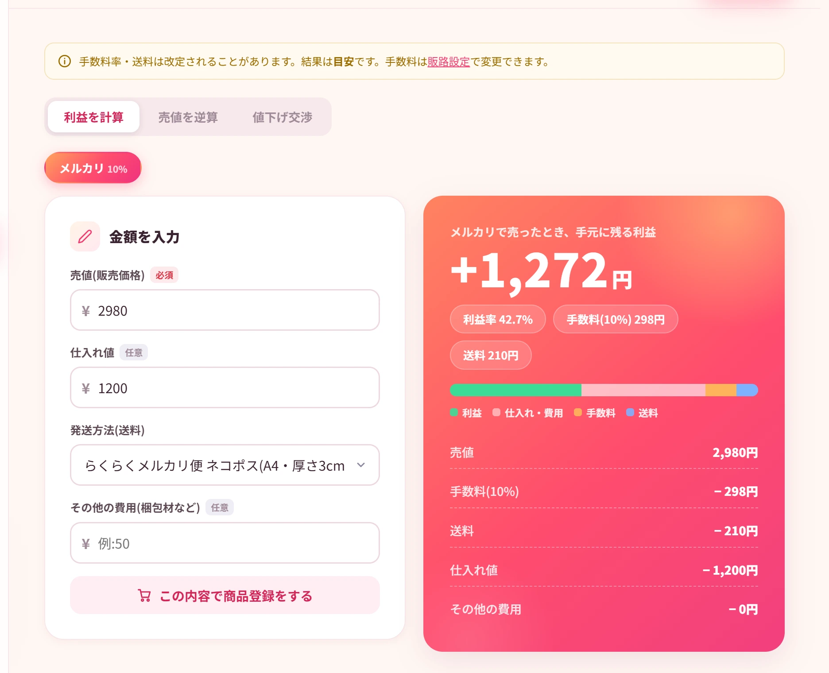Click the 利益率 42.7% badge
829x673 pixels.
click(498, 319)
